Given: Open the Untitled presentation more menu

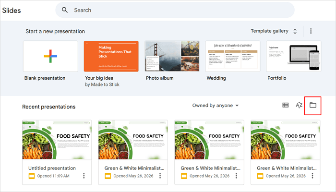Looking at the screenshot, I should (x=84, y=176).
